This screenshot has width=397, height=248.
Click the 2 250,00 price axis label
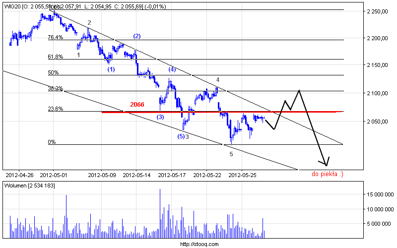(x=377, y=11)
